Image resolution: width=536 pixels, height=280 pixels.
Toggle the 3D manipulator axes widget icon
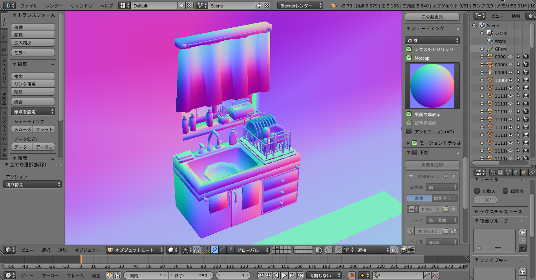coord(207,250)
